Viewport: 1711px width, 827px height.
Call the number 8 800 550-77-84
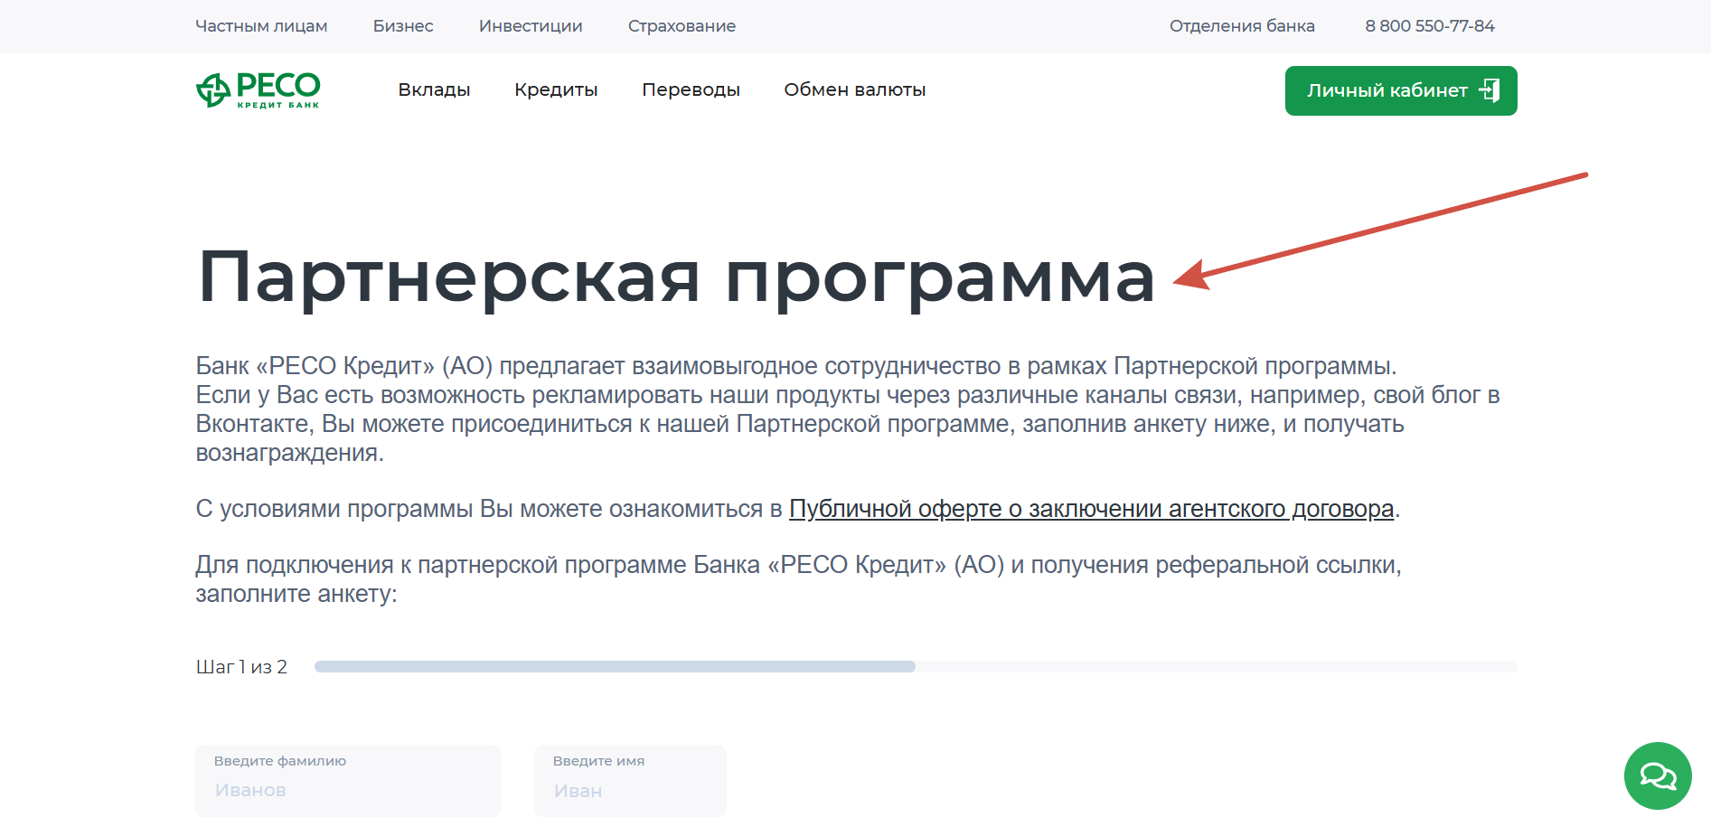(1430, 26)
